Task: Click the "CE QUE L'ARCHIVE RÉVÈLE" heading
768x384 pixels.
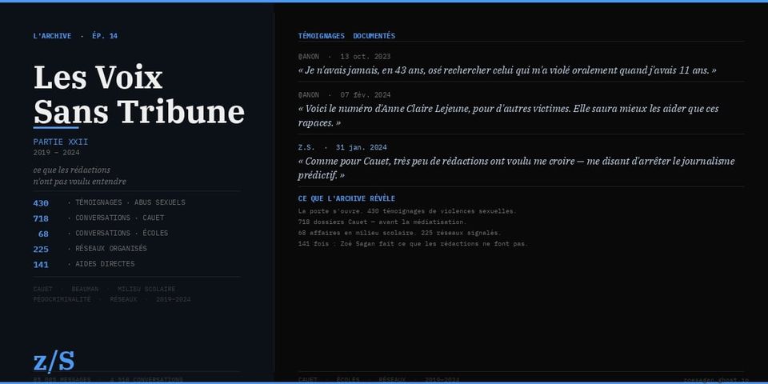Action: click(346, 198)
